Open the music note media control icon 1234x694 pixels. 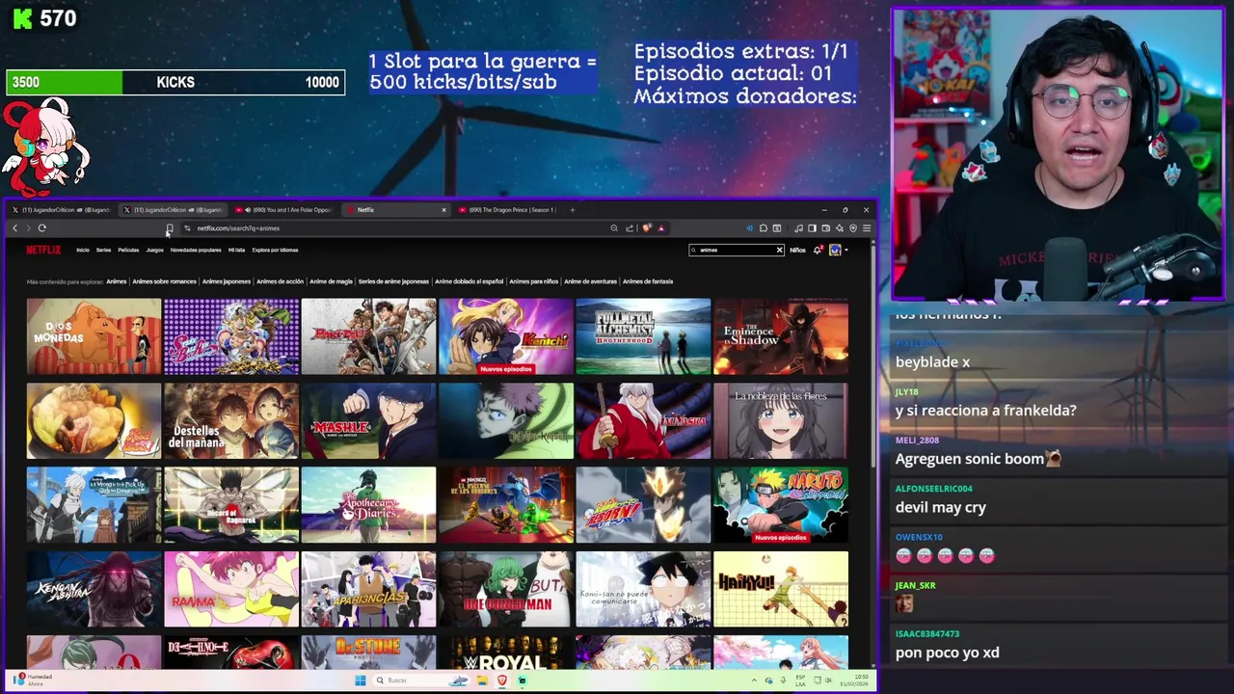[798, 228]
